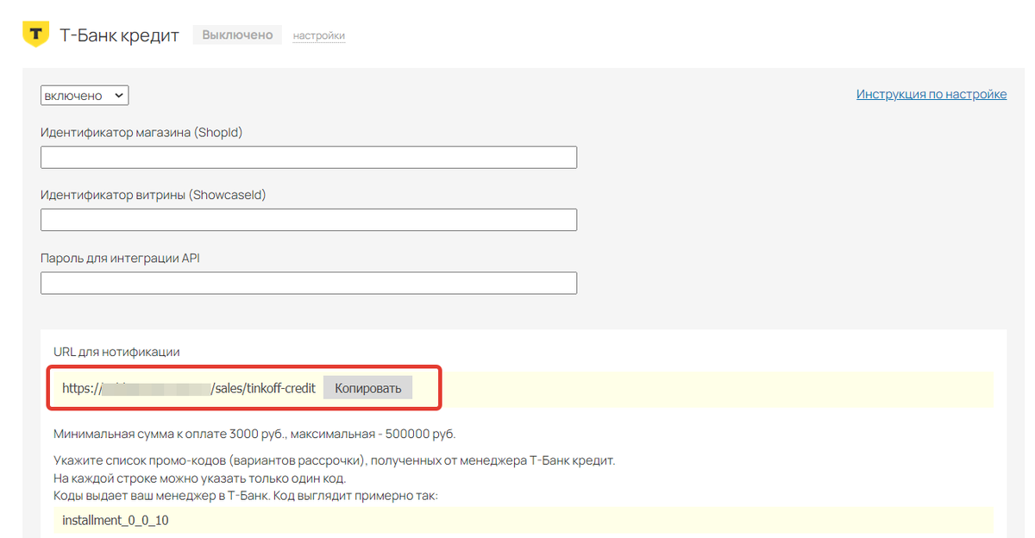Open the "Инструкция по настройке" link
This screenshot has height=538, width=1035.
pyautogui.click(x=931, y=94)
